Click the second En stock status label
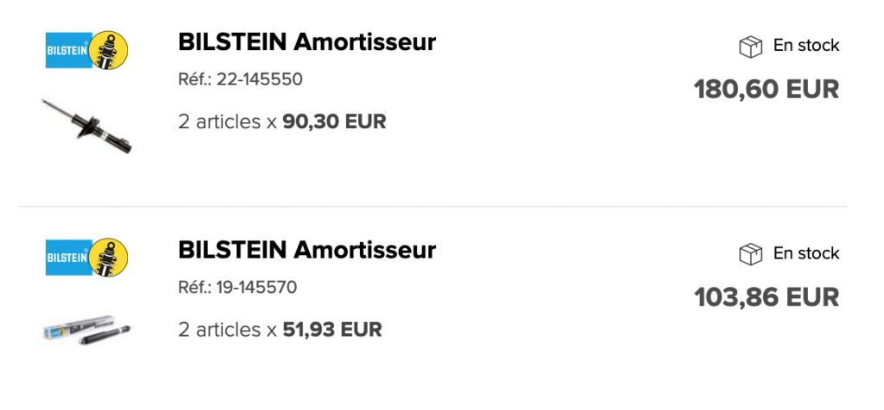Screen dimensions: 884x410 [806, 253]
